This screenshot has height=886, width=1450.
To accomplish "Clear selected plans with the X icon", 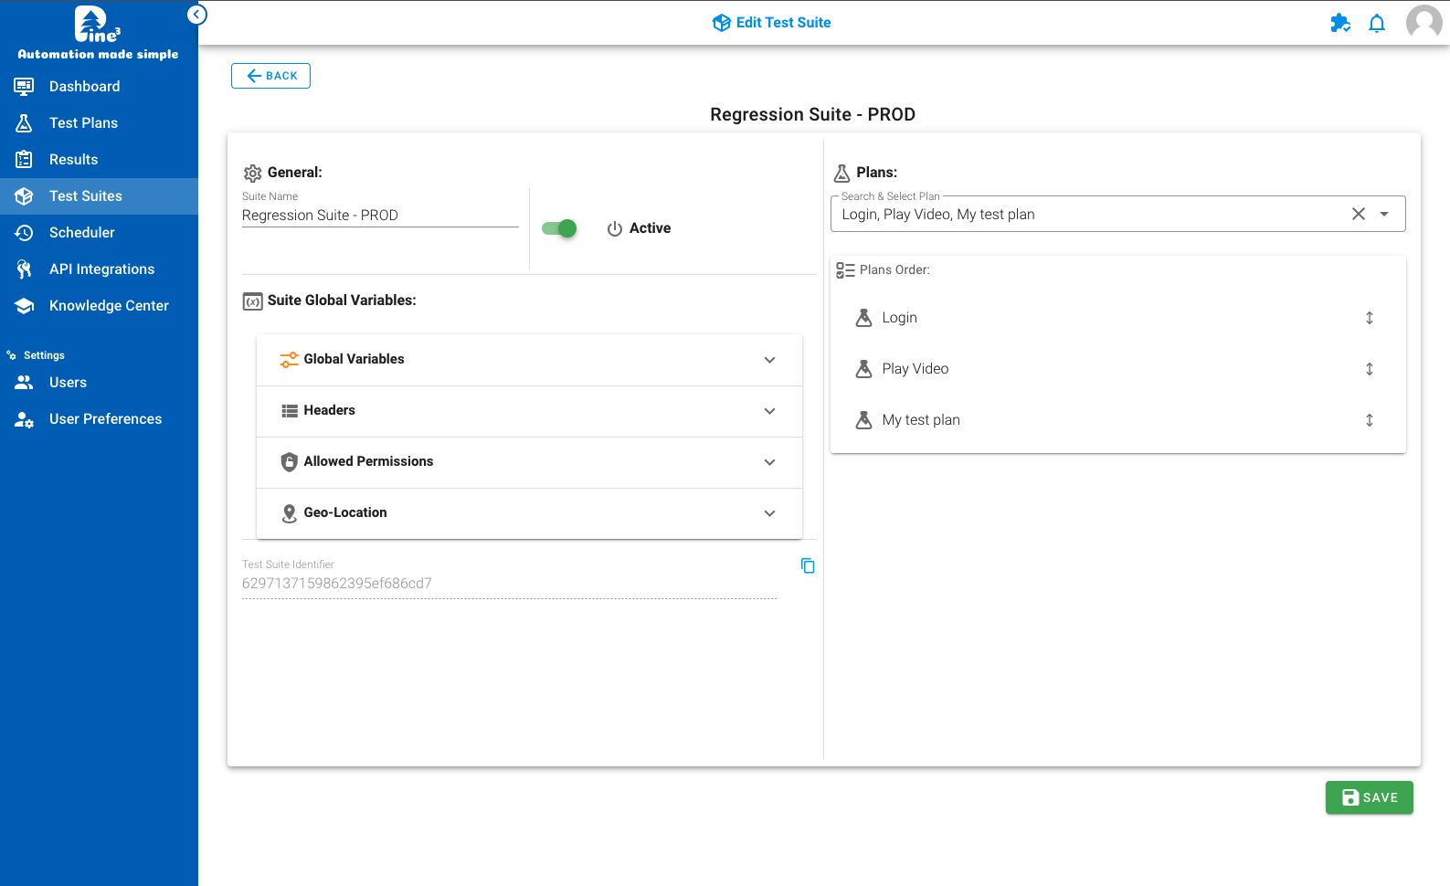I will 1359,214.
